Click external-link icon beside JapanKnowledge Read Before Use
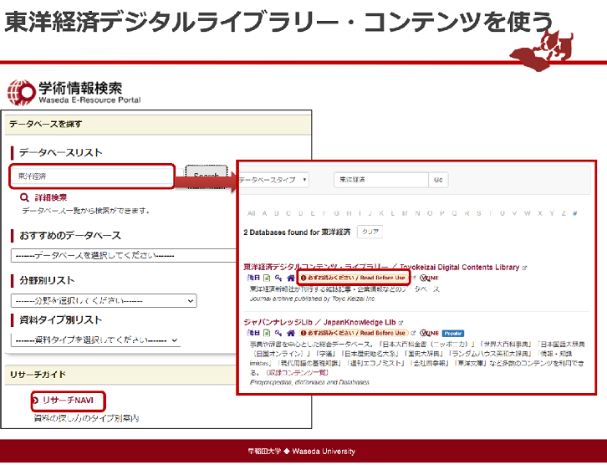The image size is (607, 465). pos(413,333)
